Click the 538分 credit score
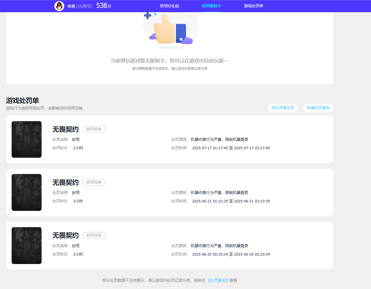Image resolution: width=371 pixels, height=289 pixels. (104, 6)
